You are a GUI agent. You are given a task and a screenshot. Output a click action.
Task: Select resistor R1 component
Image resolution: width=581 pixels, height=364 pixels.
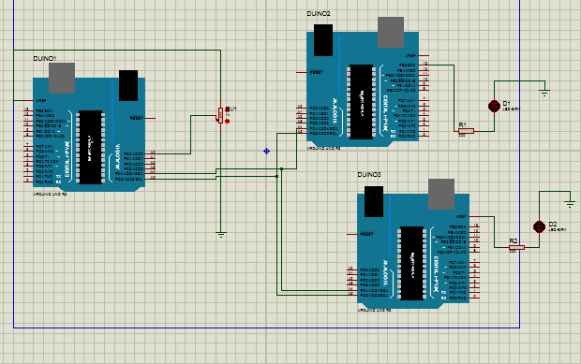466,131
